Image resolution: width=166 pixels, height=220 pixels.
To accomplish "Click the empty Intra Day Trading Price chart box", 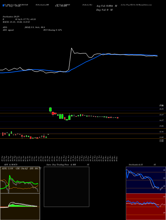I will point(66,187).
